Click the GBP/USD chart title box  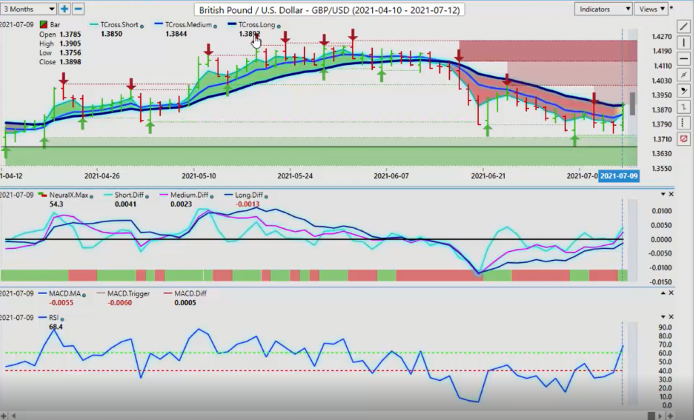[329, 9]
